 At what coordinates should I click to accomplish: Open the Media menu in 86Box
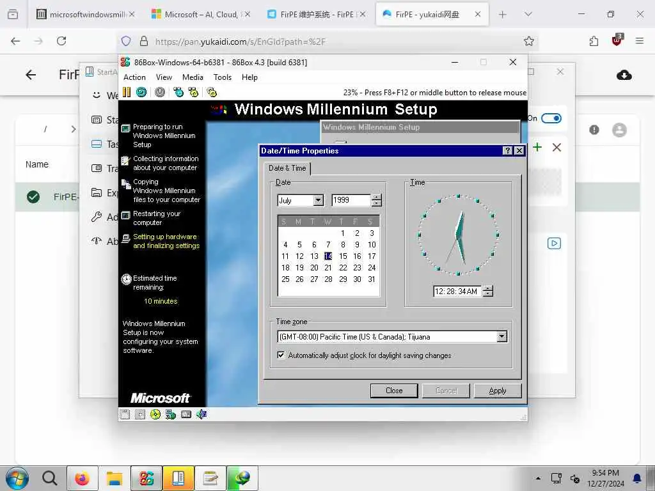pos(193,77)
